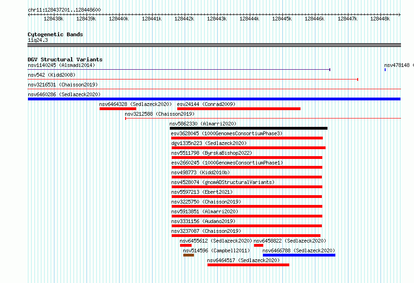
Task: Select the red esv3628045 variant bar
Action: [x=247, y=138]
